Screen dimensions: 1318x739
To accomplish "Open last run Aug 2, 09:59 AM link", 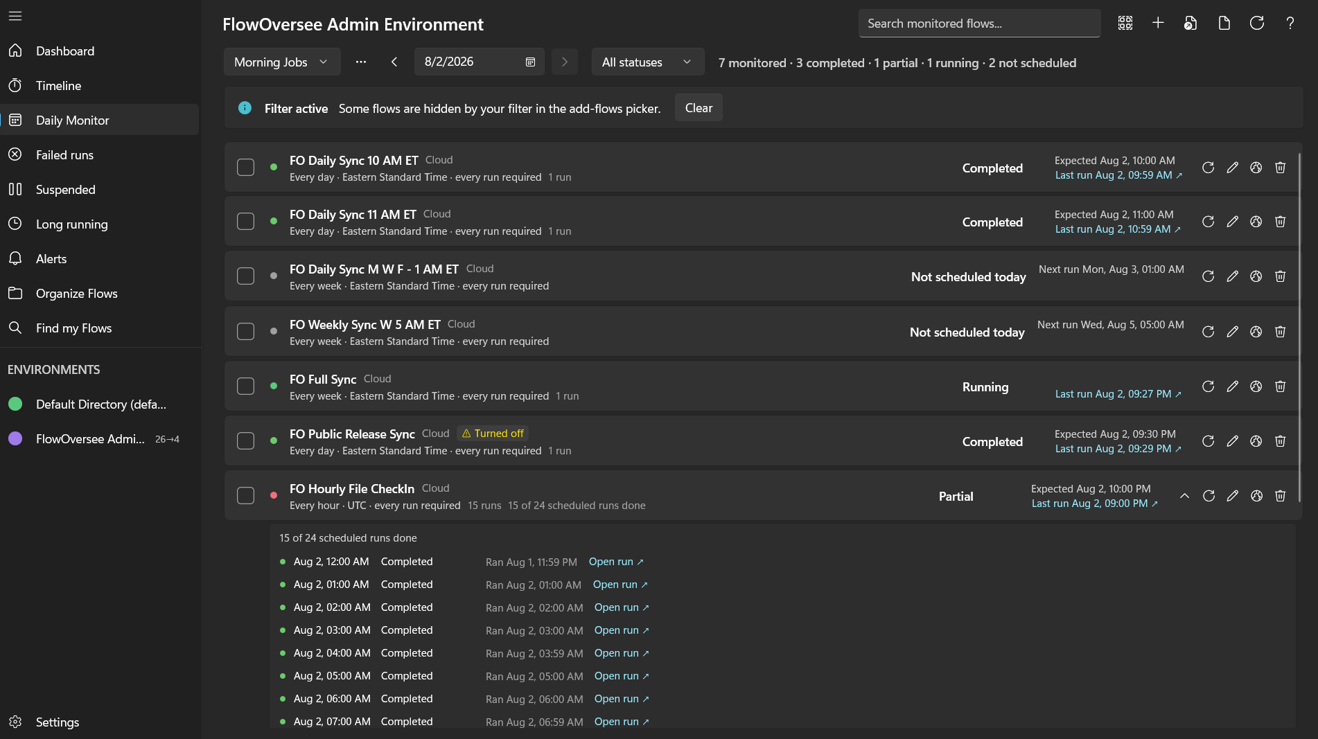I will [1118, 175].
